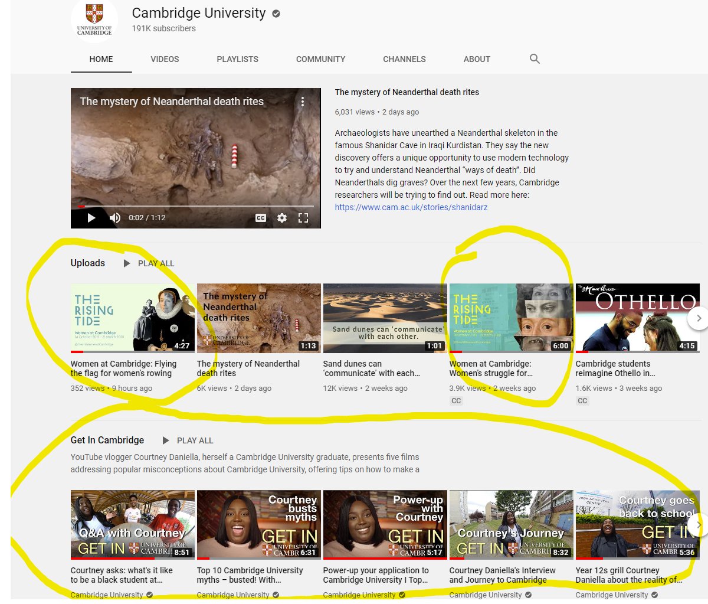Open the Courtney's Journey thumbnail
708x604 pixels.
(x=512, y=524)
